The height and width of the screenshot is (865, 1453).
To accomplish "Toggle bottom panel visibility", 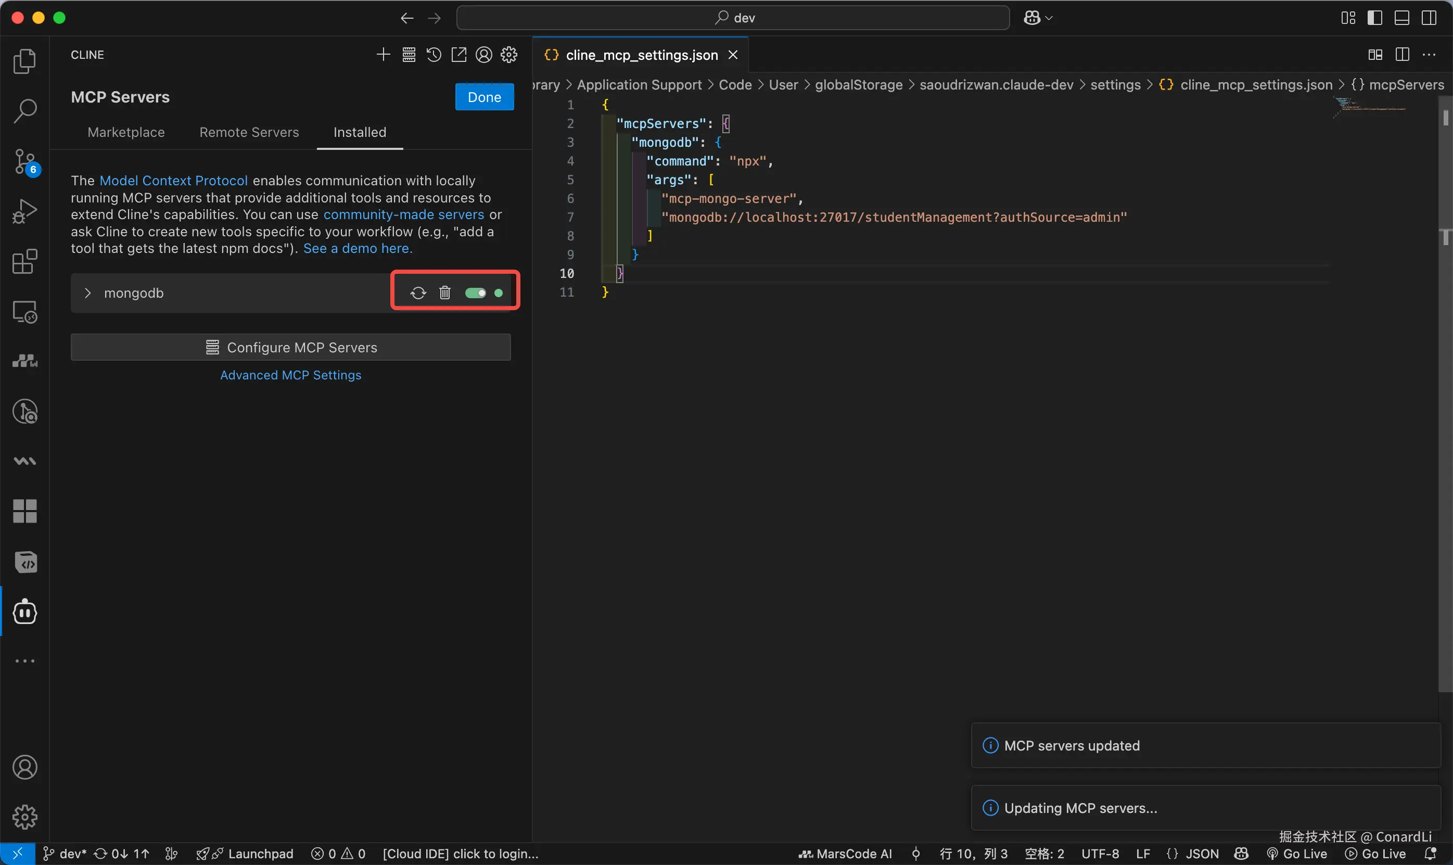I will tap(1401, 18).
